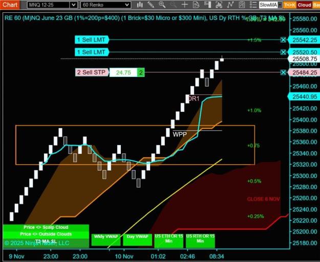Click the red CLOSE 6 NOV label
The width and height of the screenshot is (320, 262).
click(263, 199)
